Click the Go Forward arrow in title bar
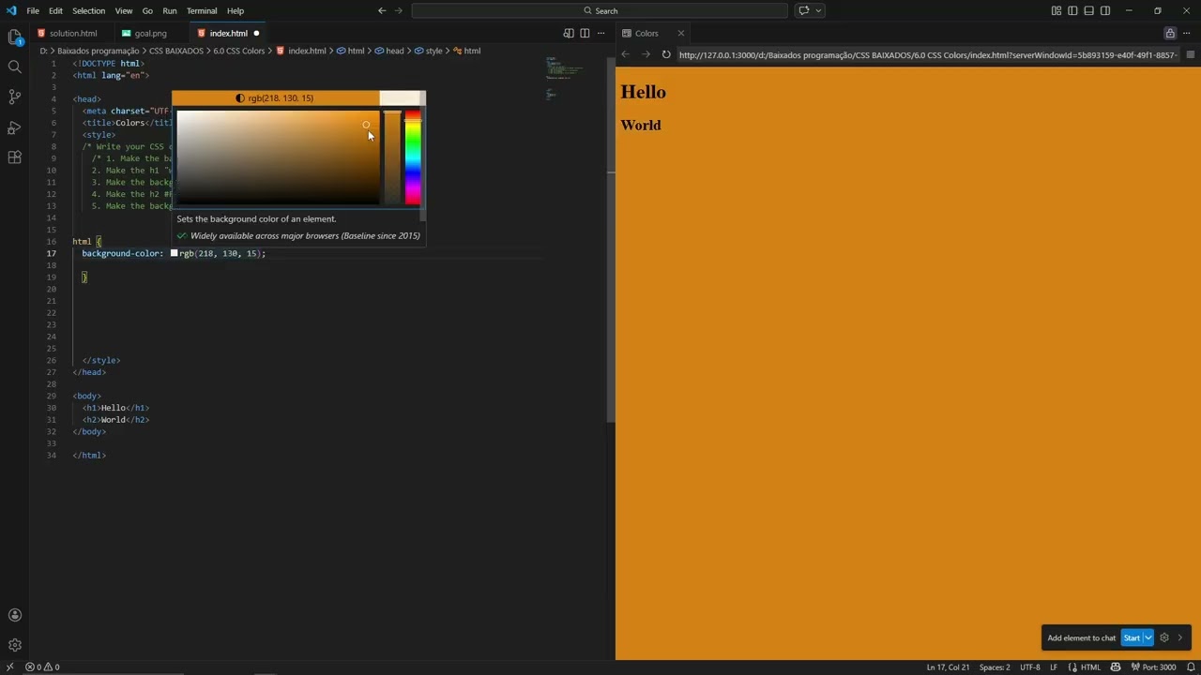 399,11
